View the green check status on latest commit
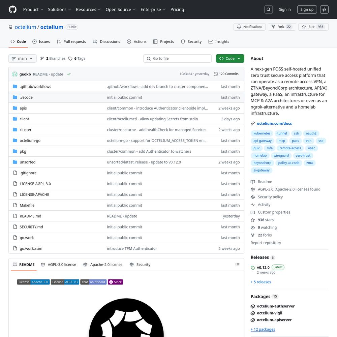 click(69, 74)
